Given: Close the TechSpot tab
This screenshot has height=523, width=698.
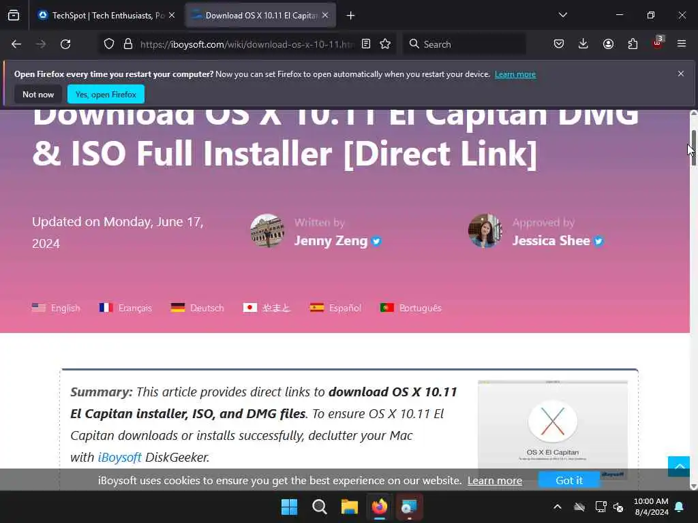Looking at the screenshot, I should tap(172, 16).
